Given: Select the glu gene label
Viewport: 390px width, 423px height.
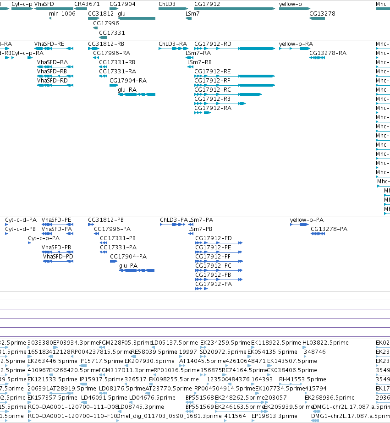Looking at the screenshot, I should coord(121,14).
